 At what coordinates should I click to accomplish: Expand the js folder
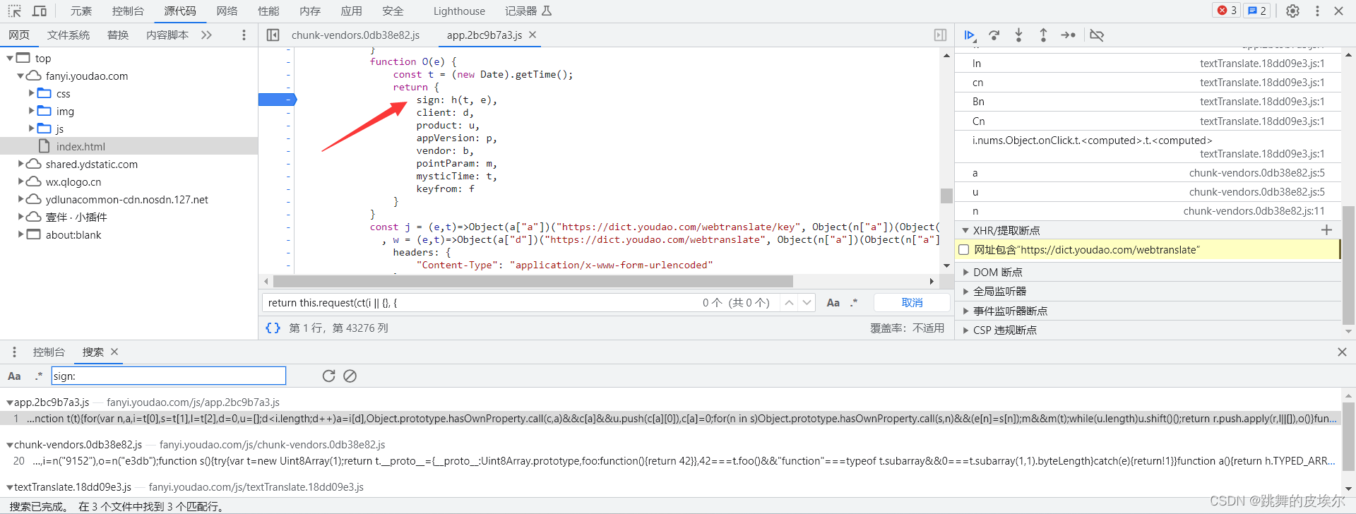pyautogui.click(x=31, y=128)
